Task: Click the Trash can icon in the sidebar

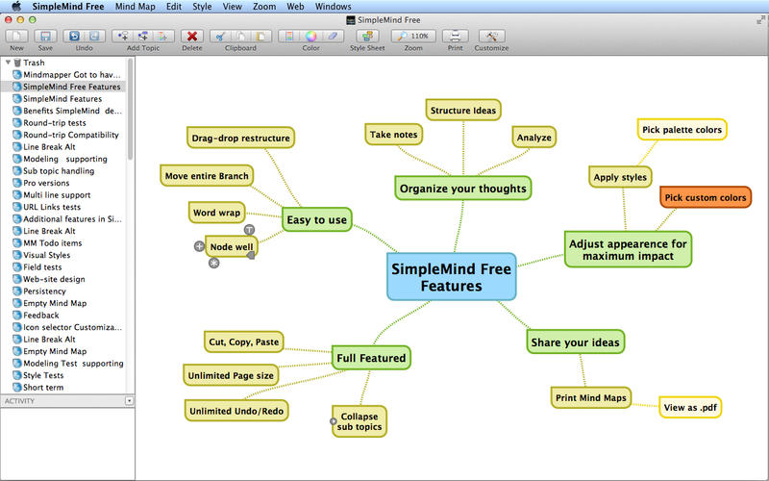Action: pos(17,63)
